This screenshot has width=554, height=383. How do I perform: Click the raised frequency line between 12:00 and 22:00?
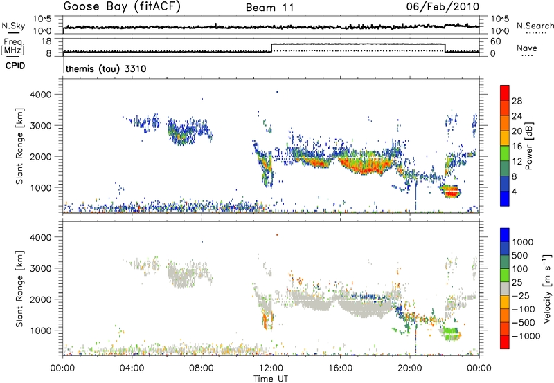[358, 44]
